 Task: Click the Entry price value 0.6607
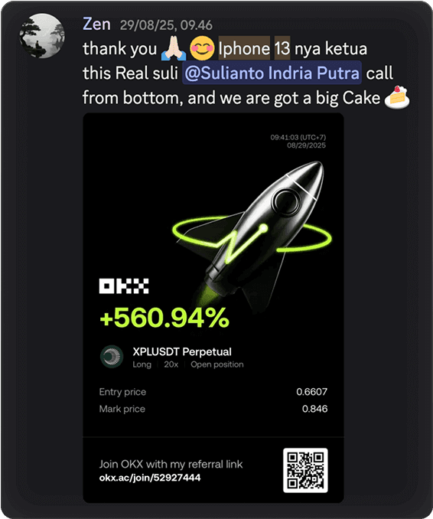pos(311,392)
